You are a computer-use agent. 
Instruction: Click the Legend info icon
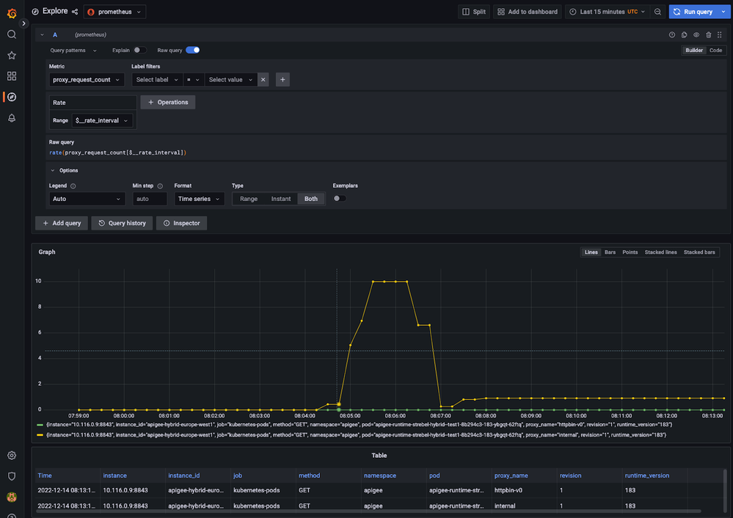point(73,186)
